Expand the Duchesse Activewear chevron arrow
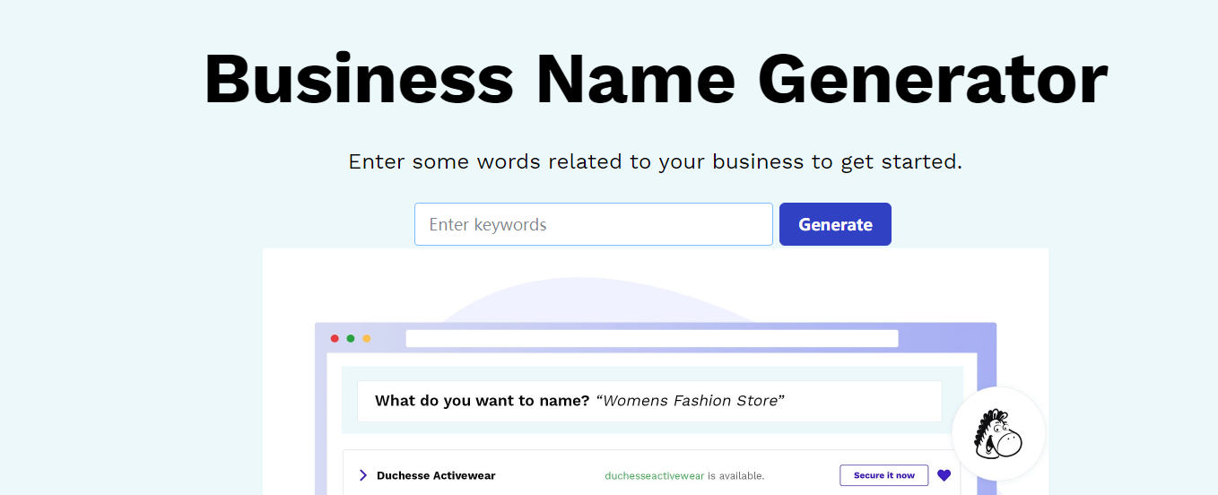1218x495 pixels. [x=362, y=475]
